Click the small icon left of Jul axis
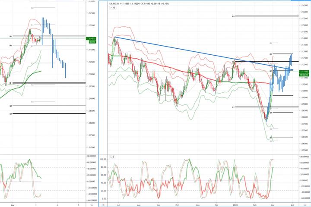This screenshot has height=207, width=311. tap(103, 205)
